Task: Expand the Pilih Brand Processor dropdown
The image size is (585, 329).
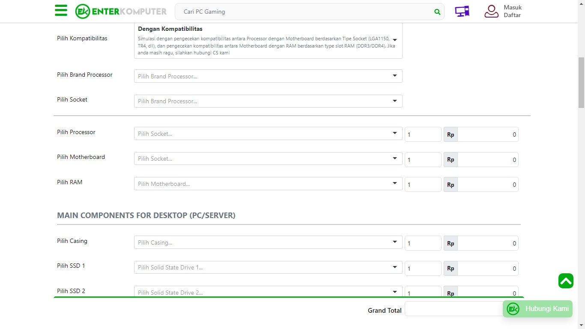Action: (268, 76)
